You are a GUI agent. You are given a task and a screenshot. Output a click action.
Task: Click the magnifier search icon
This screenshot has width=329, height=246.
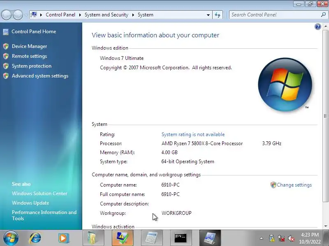pos(323,14)
